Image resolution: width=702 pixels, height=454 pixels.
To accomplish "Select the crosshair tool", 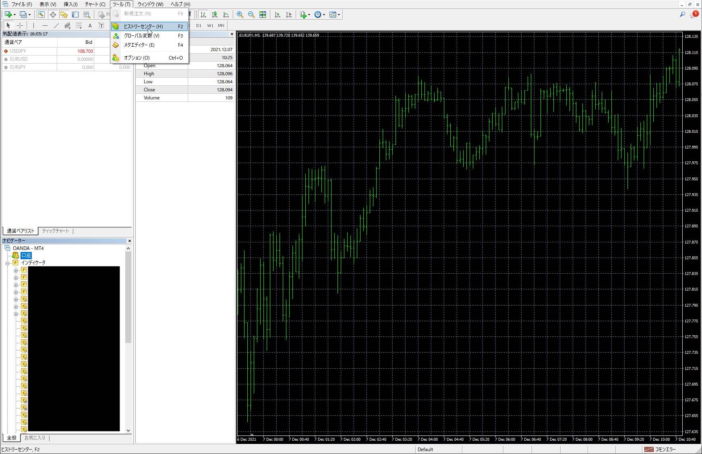I will [20, 25].
